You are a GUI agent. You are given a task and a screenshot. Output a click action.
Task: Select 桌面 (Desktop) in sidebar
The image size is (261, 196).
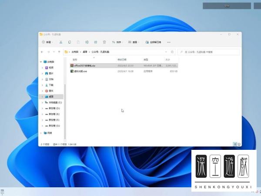(x=51, y=97)
